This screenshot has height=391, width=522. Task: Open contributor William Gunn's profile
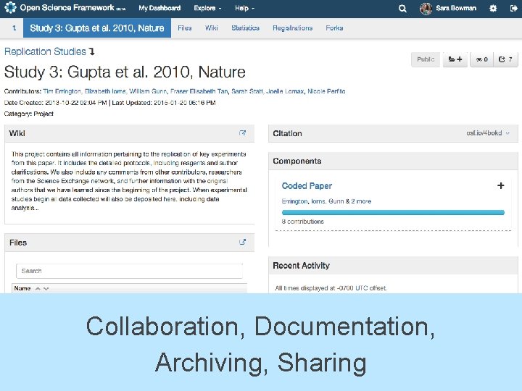coord(148,91)
